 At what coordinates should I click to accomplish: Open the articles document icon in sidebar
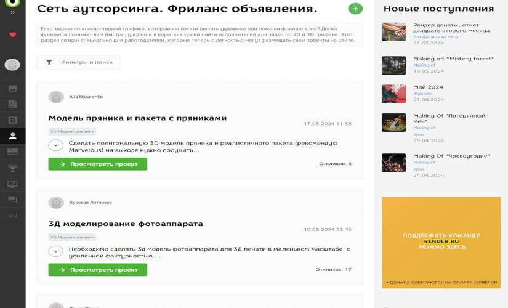pyautogui.click(x=13, y=104)
